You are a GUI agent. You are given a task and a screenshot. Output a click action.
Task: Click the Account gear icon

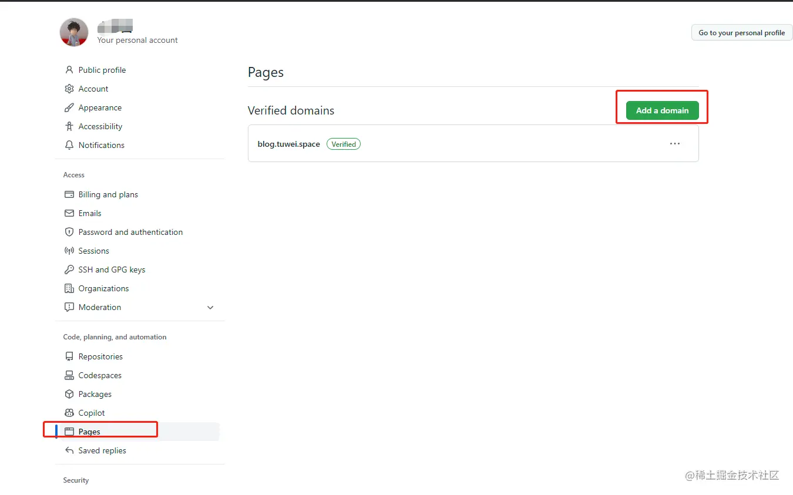pos(69,89)
